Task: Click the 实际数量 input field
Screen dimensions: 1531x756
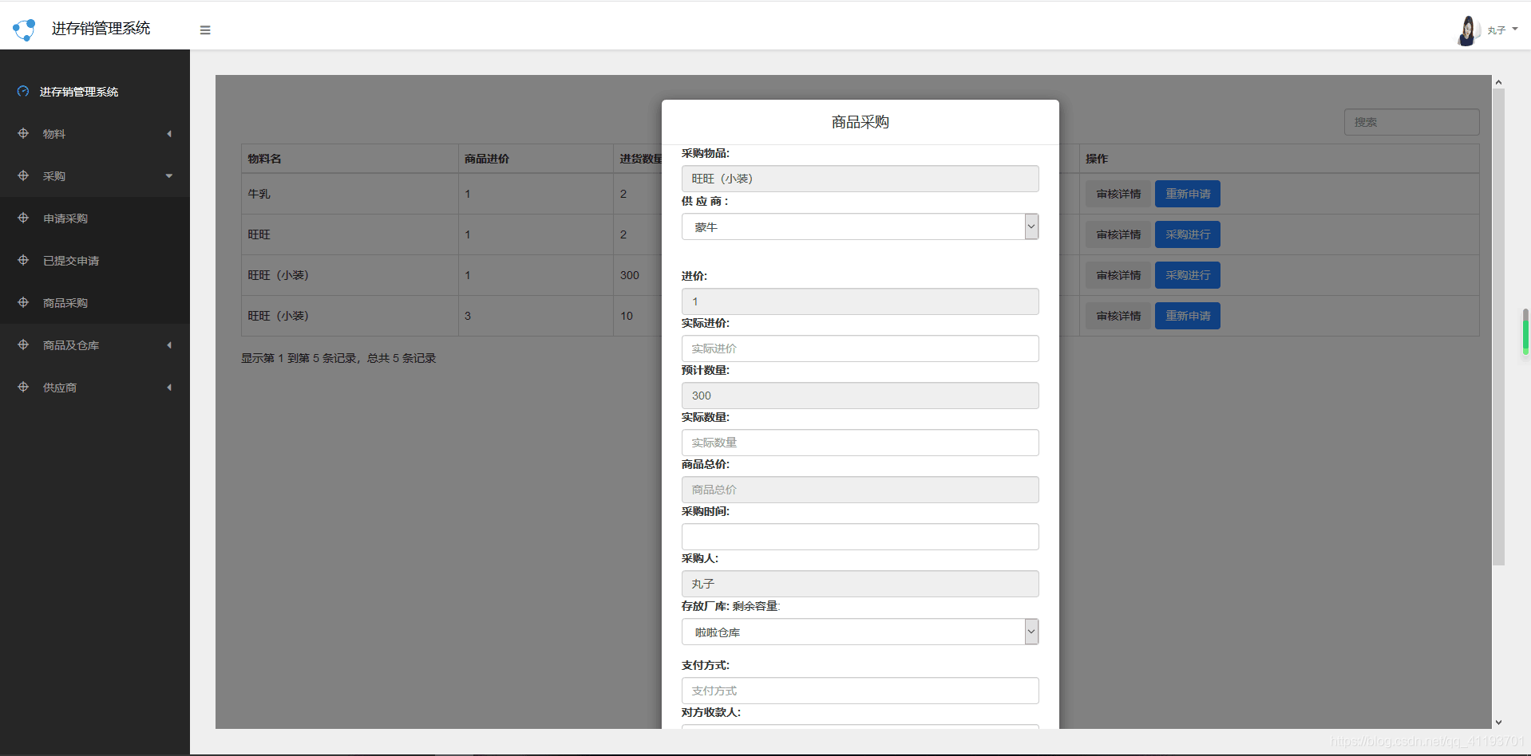Action: tap(860, 443)
